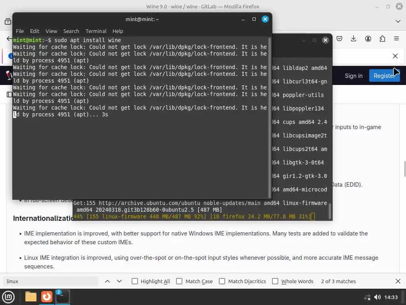
Task: Minimize the front mint@mint terminal window
Action: coord(243,19)
